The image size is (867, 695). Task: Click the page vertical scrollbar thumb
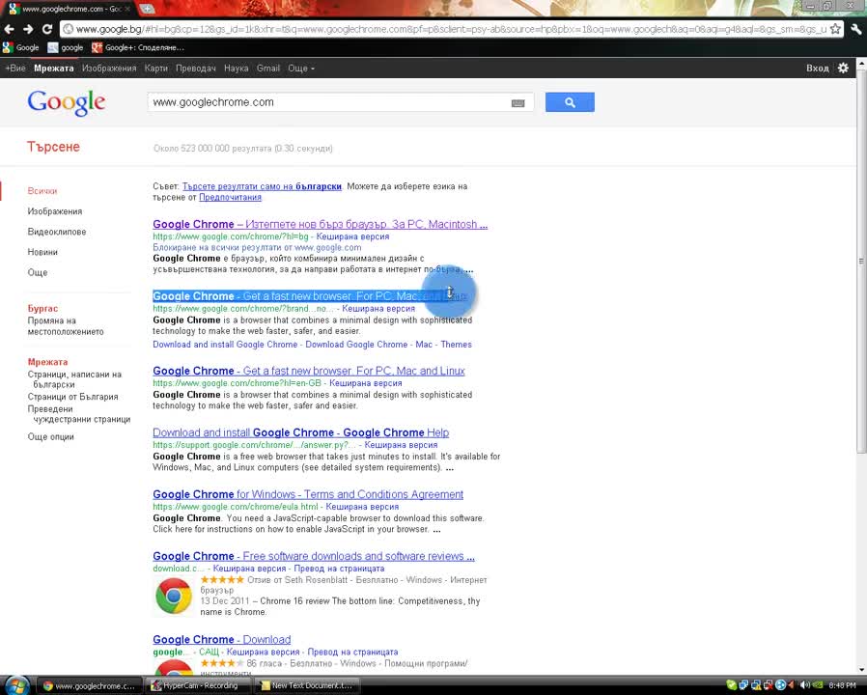861,263
